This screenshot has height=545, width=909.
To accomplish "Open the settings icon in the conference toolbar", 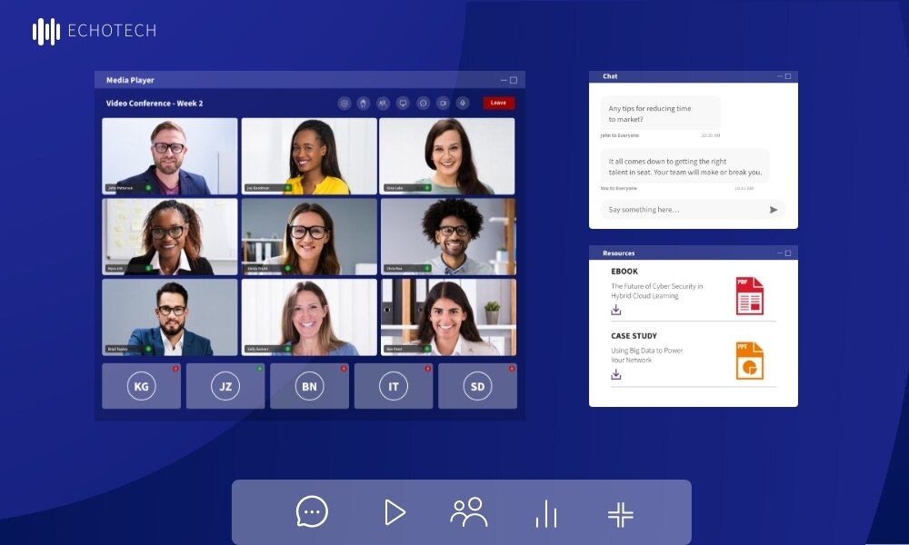I will click(x=345, y=103).
